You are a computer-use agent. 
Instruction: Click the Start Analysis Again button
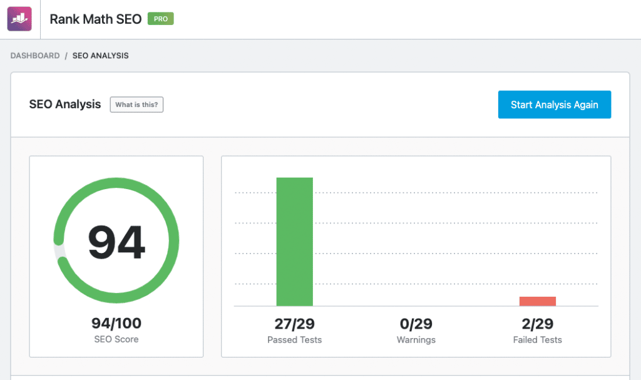pyautogui.click(x=555, y=105)
